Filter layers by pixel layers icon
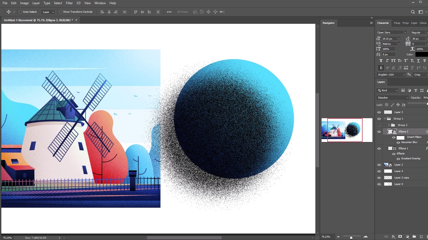 click(403, 90)
